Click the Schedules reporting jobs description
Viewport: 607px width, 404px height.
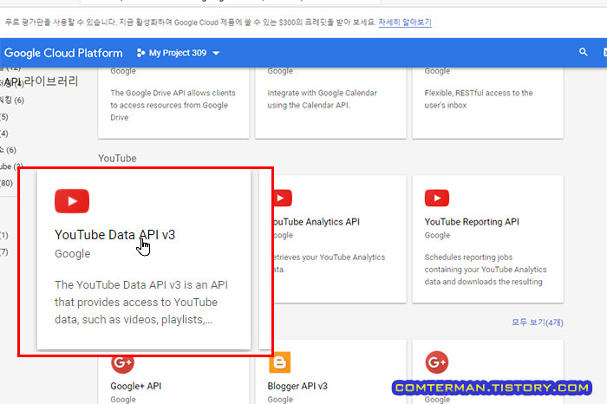click(x=486, y=270)
